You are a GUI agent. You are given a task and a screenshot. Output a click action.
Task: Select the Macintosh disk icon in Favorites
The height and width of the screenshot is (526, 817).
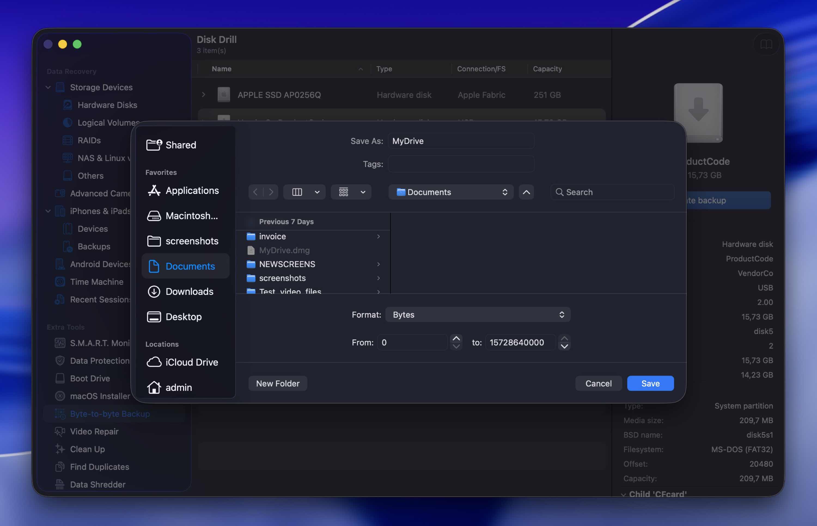coord(154,215)
